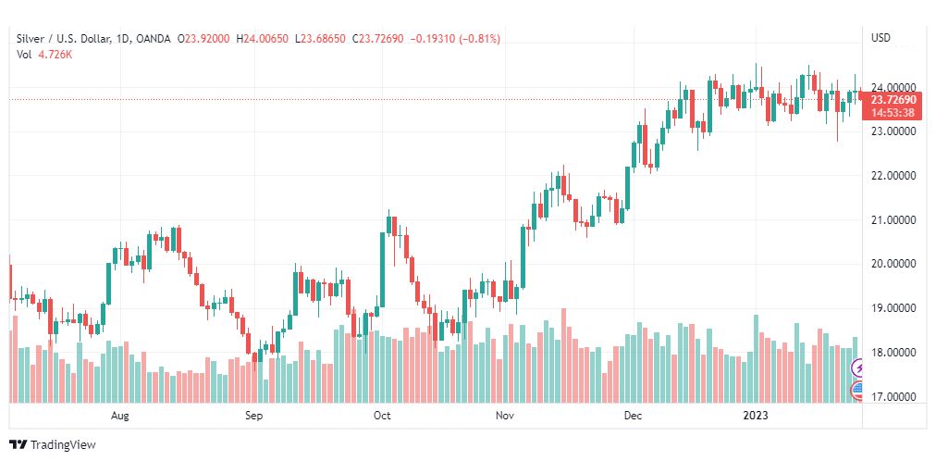Click the closing price C23.72690 value
Image resolution: width=936 pixels, height=461 pixels.
tap(378, 39)
